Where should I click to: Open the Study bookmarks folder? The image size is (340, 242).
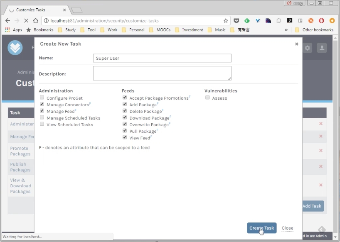(x=67, y=30)
